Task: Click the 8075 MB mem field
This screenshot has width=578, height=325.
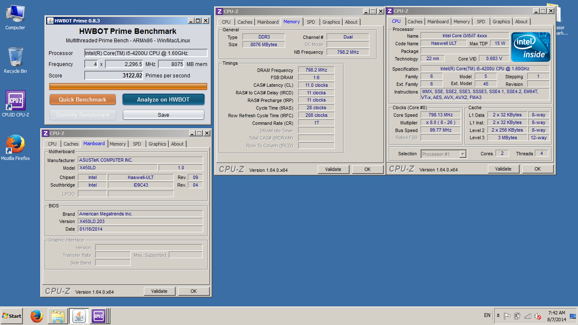Action: [172, 64]
